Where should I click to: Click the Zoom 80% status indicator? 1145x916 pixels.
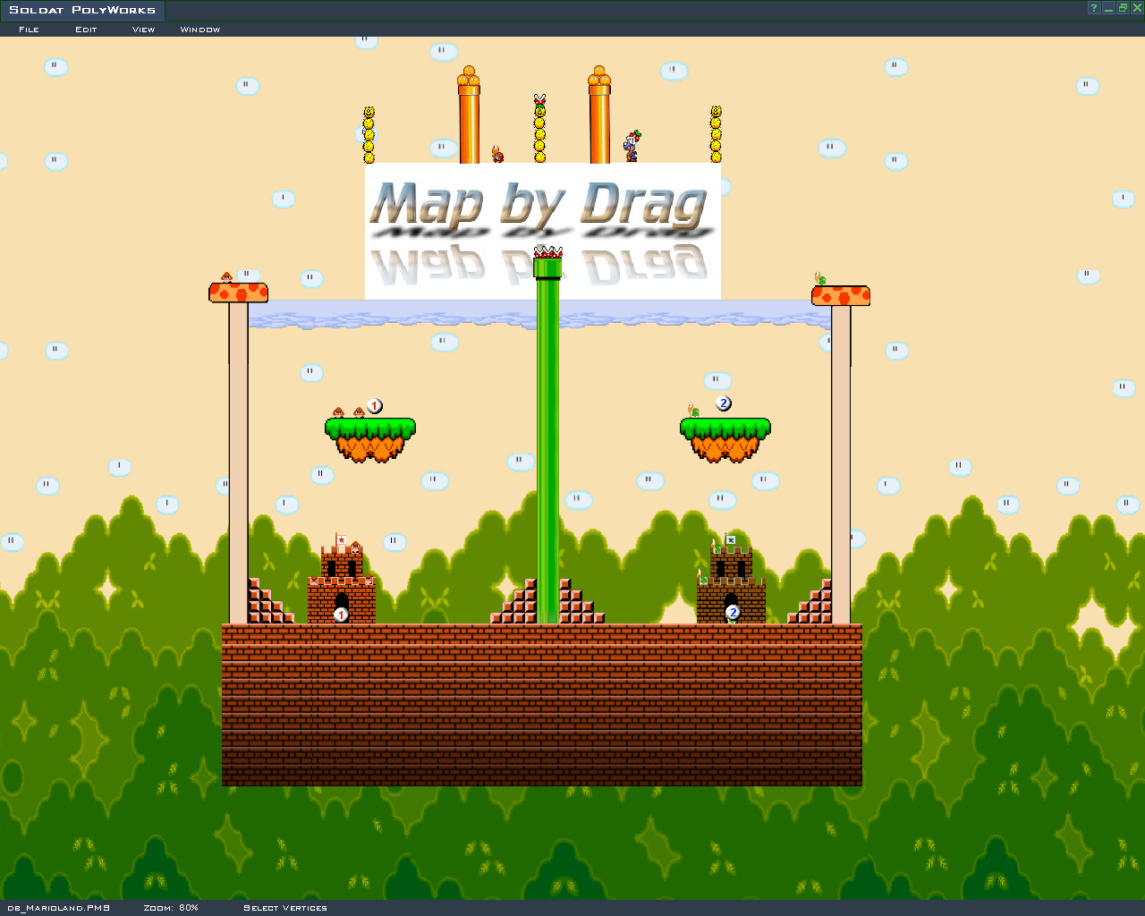[x=171, y=908]
